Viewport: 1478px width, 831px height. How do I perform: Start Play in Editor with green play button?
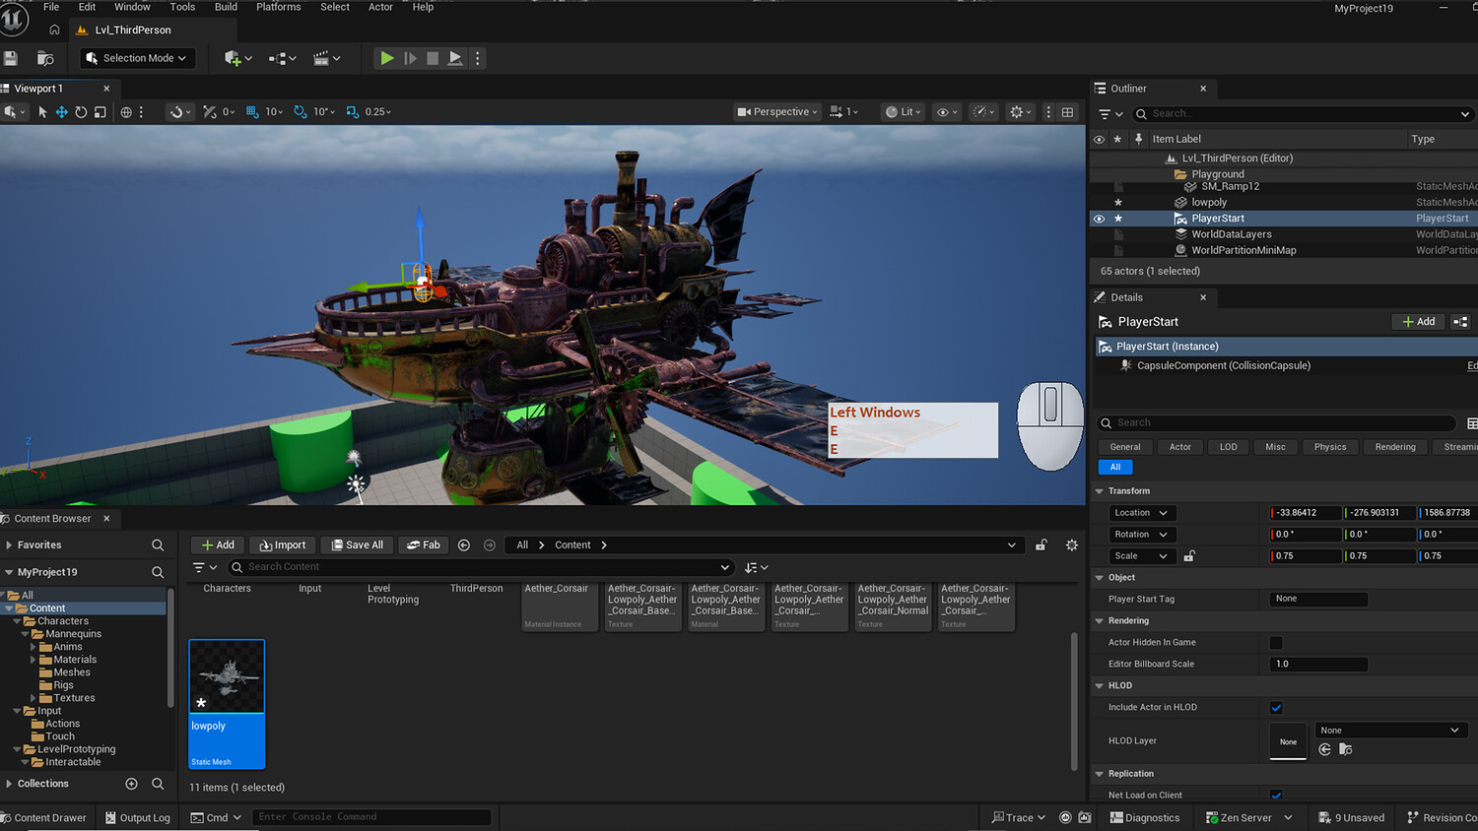(x=387, y=58)
